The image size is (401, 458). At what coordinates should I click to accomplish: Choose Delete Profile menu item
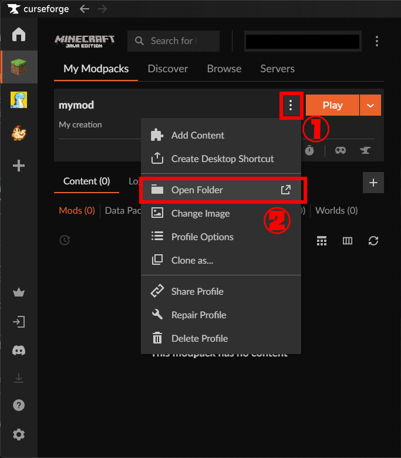(x=221, y=338)
